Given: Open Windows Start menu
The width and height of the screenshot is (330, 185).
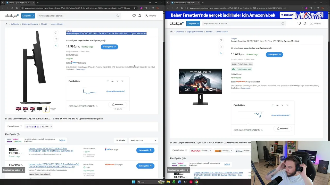Looking at the screenshot, I should [134, 182].
